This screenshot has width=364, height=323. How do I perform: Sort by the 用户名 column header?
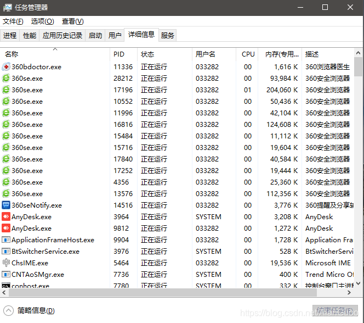tap(214, 54)
